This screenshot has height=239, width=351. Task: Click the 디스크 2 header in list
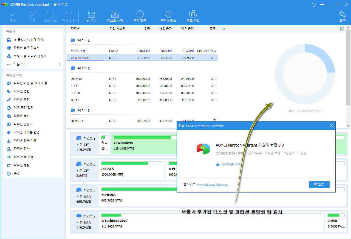tap(80, 68)
